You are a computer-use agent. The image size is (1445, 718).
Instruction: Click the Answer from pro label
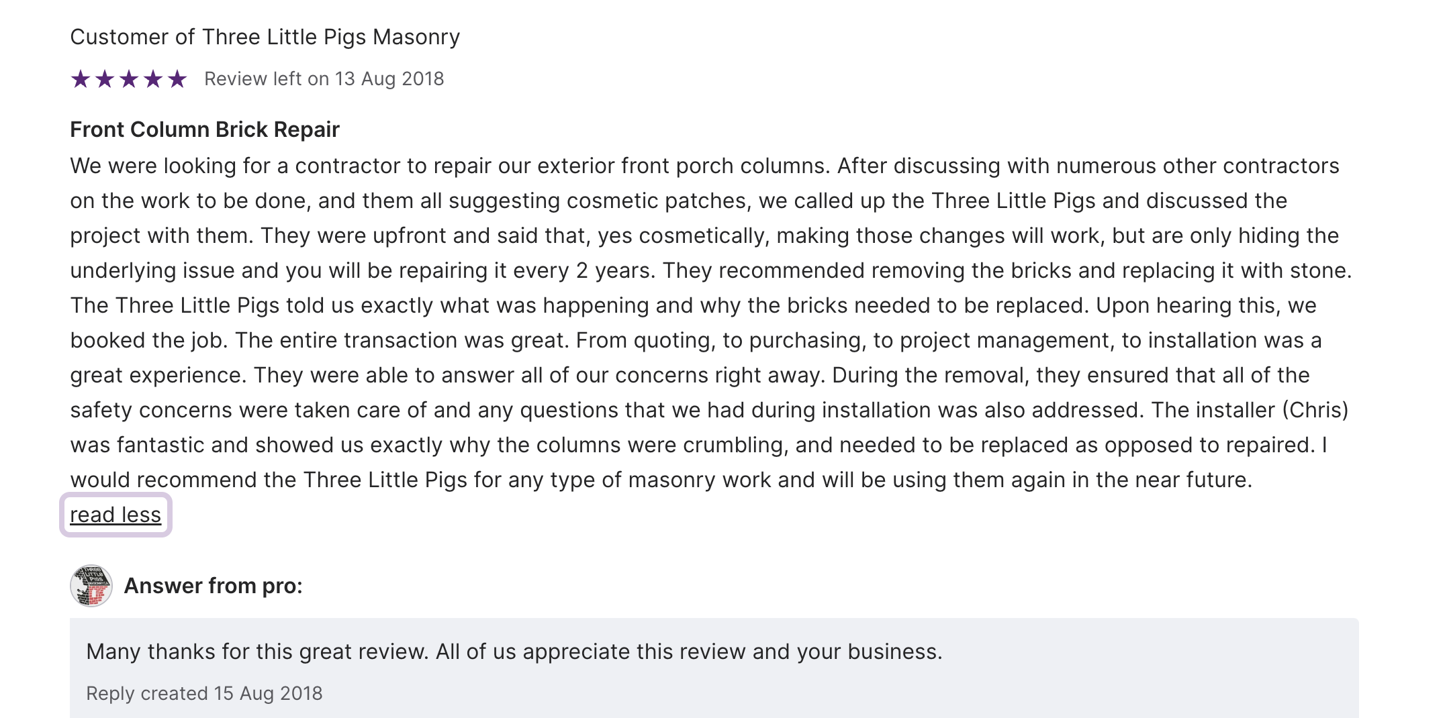click(x=213, y=586)
